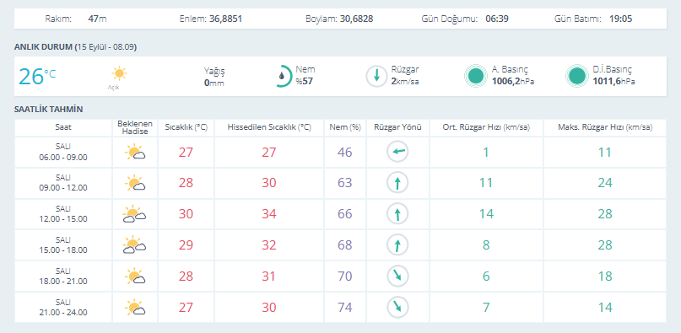Click the SALI 21.00 - 24.00 time cell
Image resolution: width=681 pixels, height=333 pixels.
click(63, 307)
